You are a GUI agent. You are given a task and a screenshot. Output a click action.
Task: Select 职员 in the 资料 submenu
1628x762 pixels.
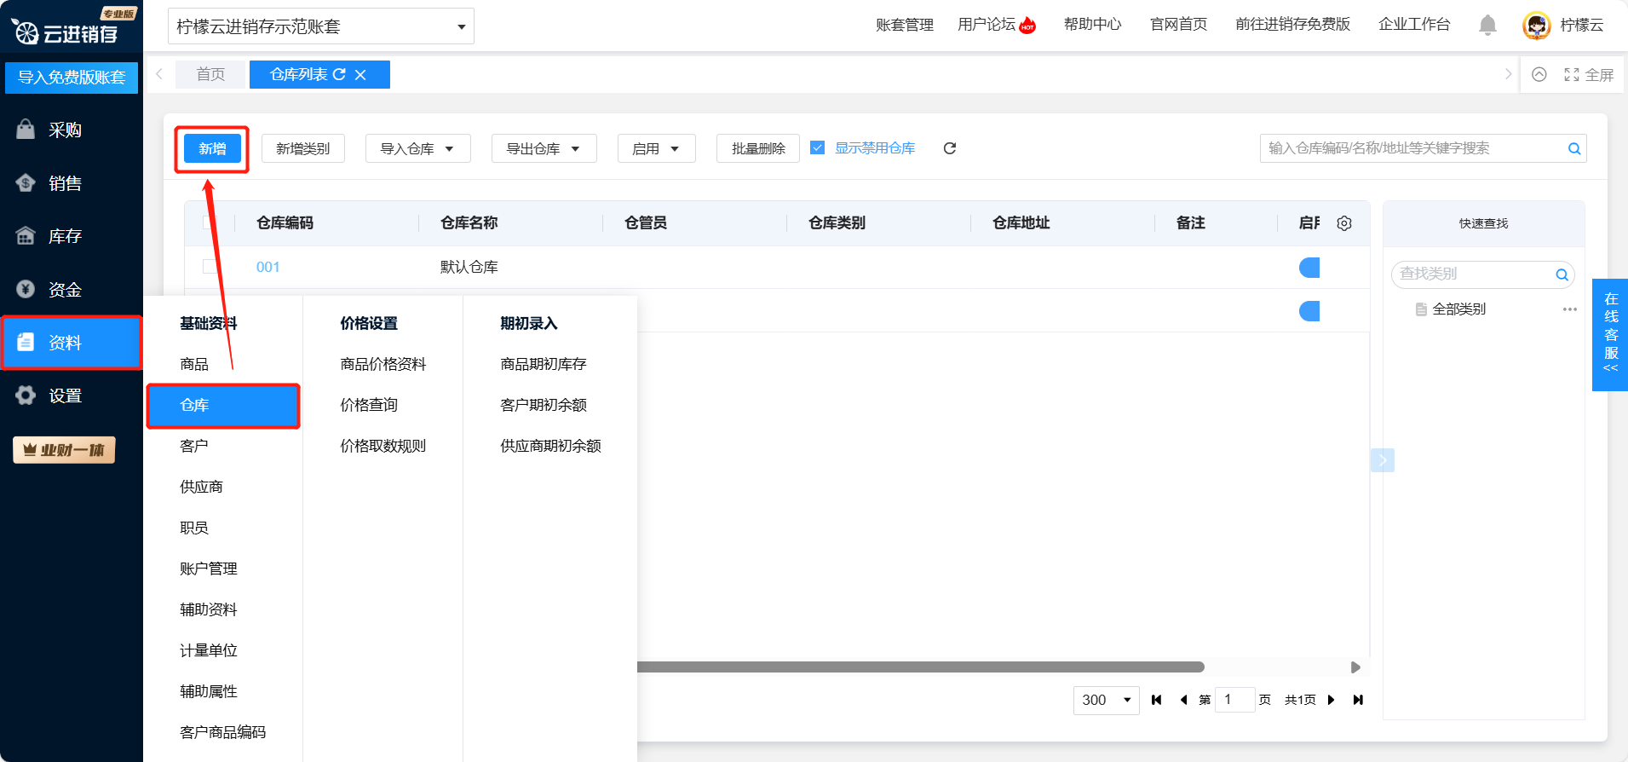coord(194,528)
